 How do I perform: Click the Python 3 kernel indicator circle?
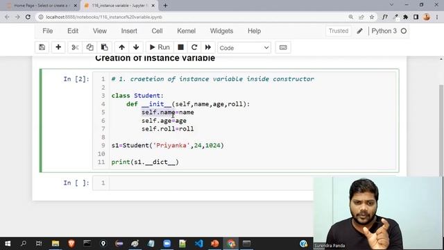404,31
